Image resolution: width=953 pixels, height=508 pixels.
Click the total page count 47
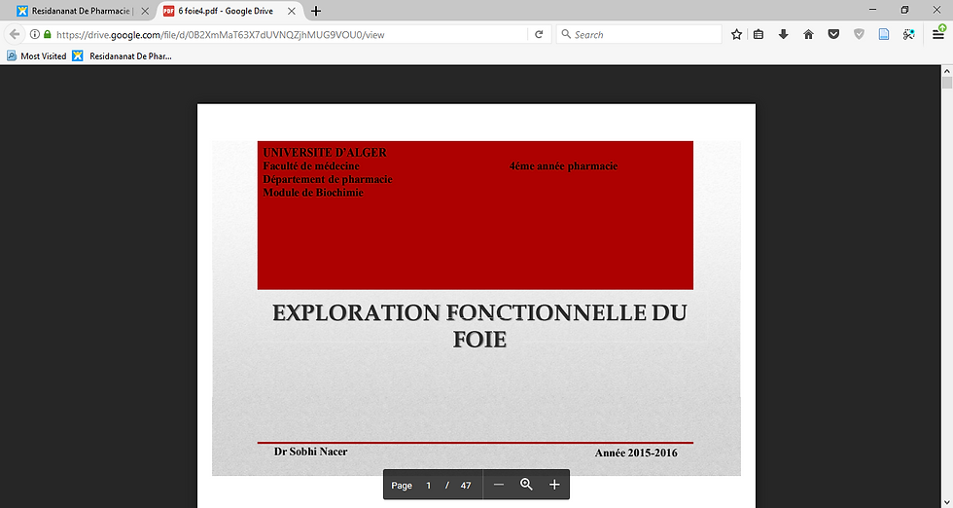(x=466, y=486)
